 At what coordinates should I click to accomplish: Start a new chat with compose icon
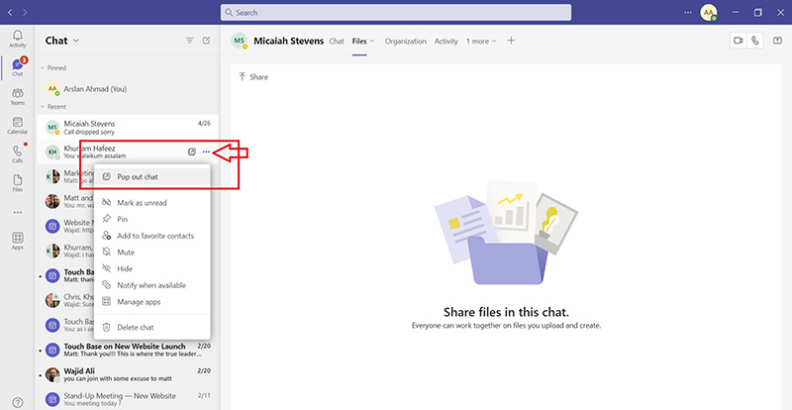(x=206, y=41)
